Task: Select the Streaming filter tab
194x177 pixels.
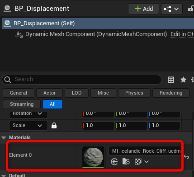Action: (x=22, y=104)
